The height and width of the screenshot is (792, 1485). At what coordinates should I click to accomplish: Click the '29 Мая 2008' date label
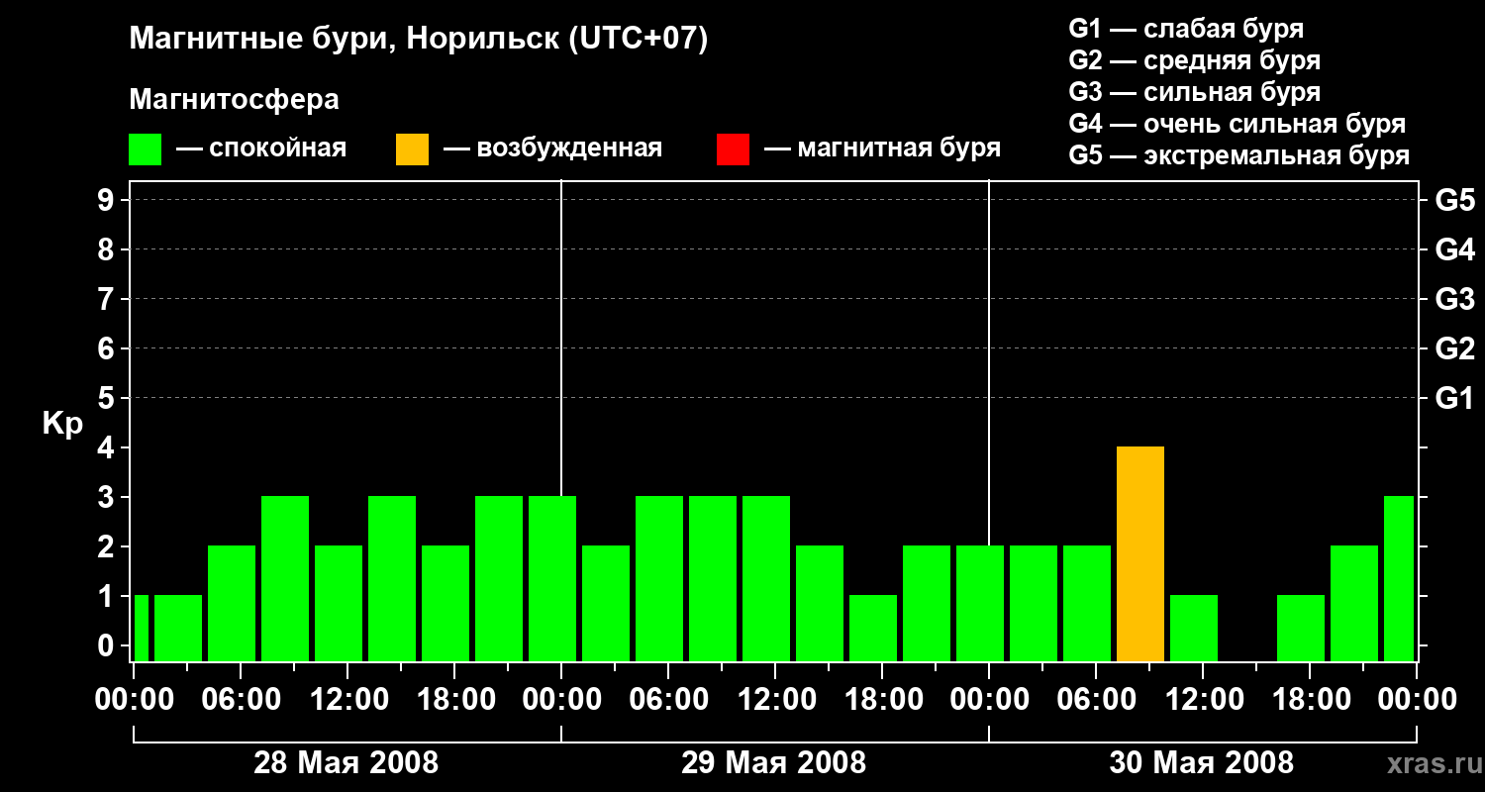pos(773,763)
